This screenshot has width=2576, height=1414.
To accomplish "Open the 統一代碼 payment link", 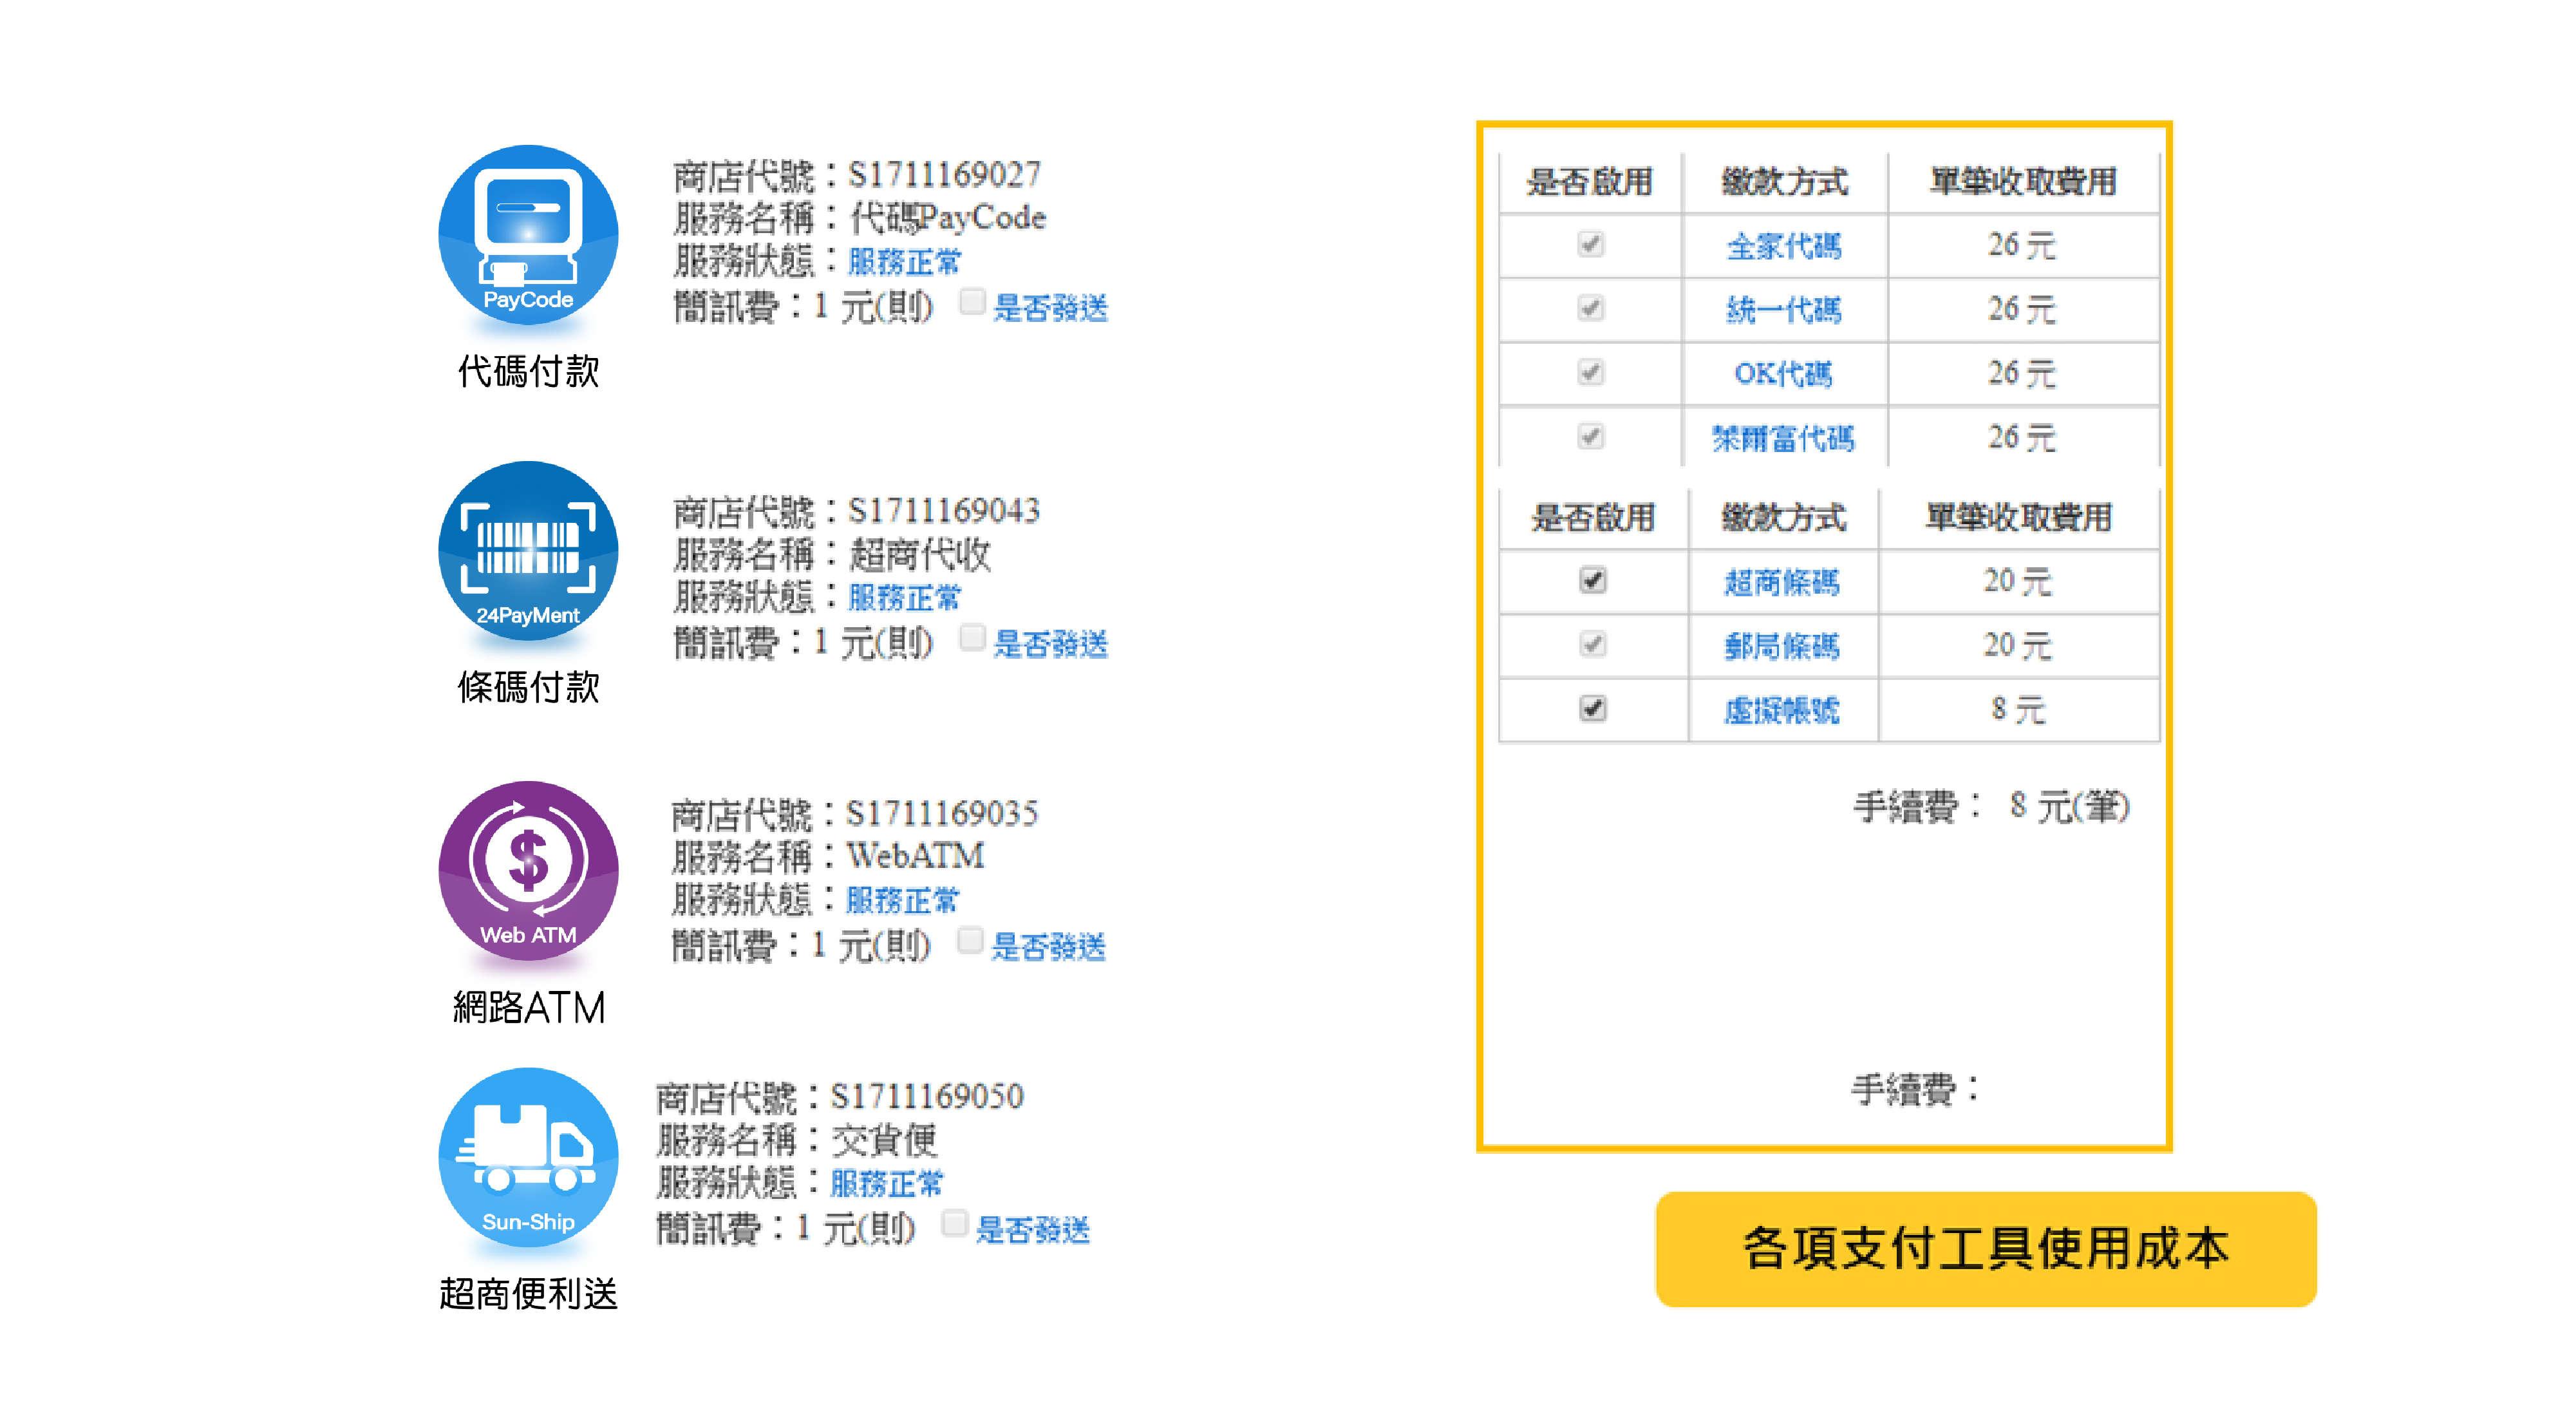I will click(x=1783, y=310).
